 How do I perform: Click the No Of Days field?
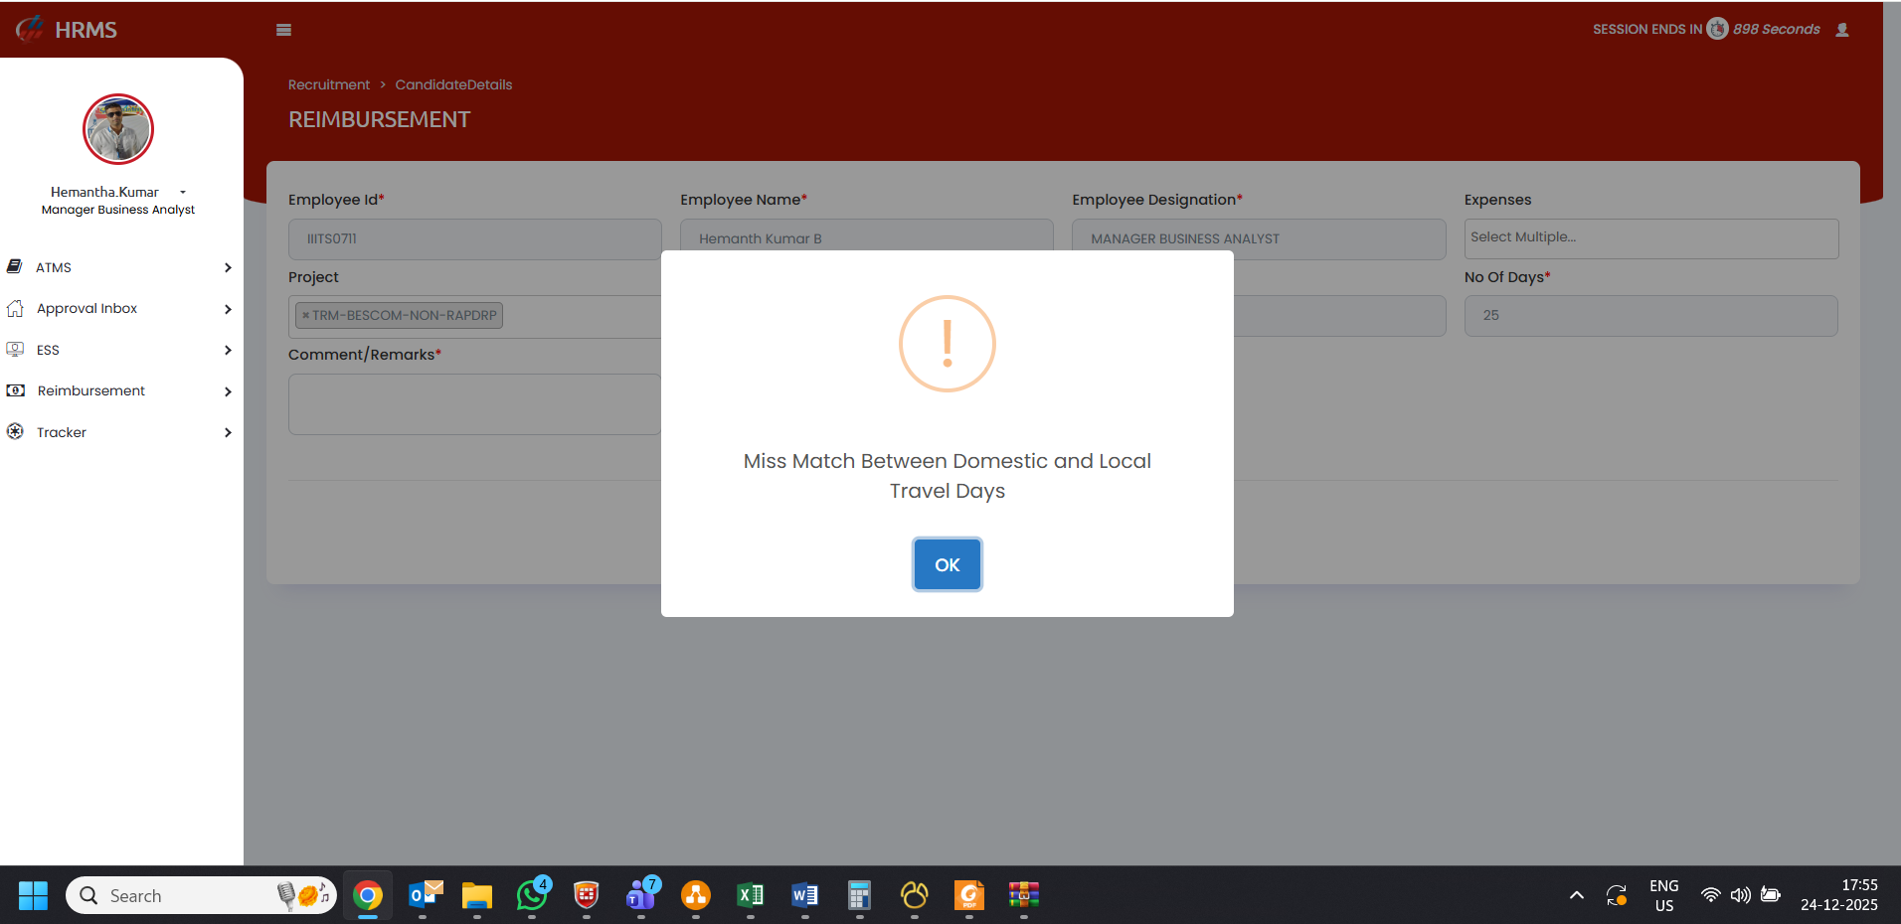[1651, 316]
